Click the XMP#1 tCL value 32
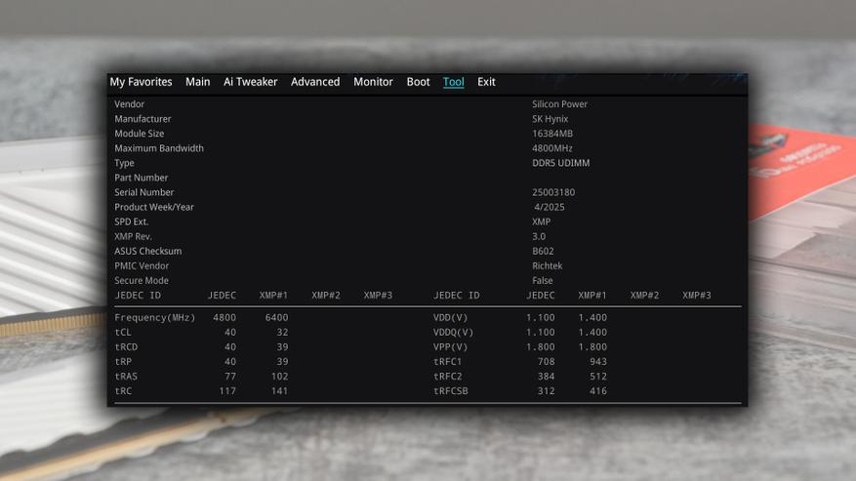This screenshot has width=856, height=481. point(282,333)
